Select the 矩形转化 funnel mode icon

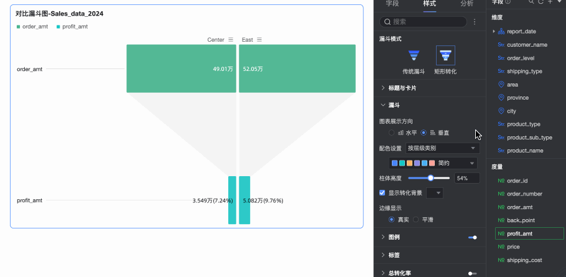tap(445, 55)
